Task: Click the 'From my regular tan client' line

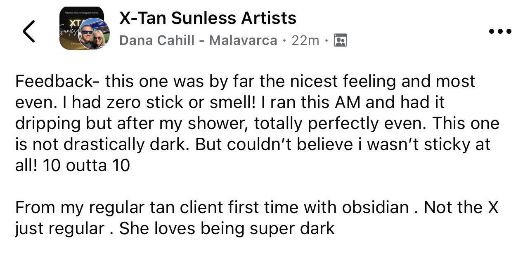Action: click(x=111, y=207)
